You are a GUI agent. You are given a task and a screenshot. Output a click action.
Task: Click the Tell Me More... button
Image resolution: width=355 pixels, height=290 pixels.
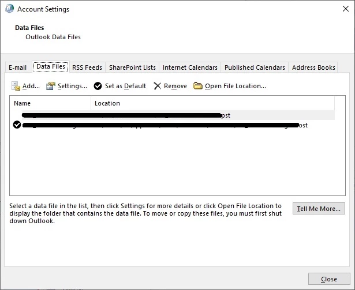click(x=319, y=209)
